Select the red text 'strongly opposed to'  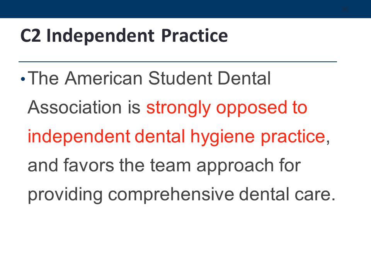point(227,108)
